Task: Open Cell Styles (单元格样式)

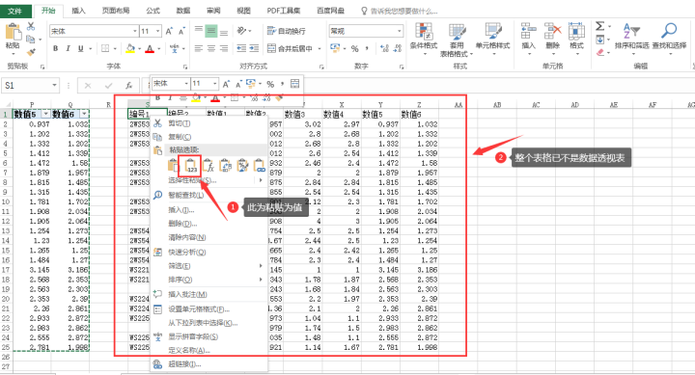Action: point(493,38)
